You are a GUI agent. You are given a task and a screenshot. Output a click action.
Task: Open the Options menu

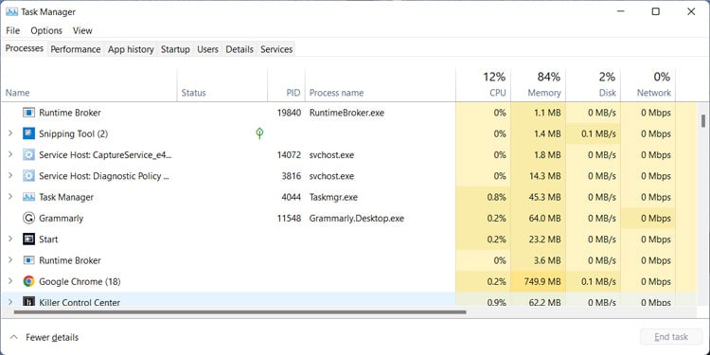tap(46, 31)
